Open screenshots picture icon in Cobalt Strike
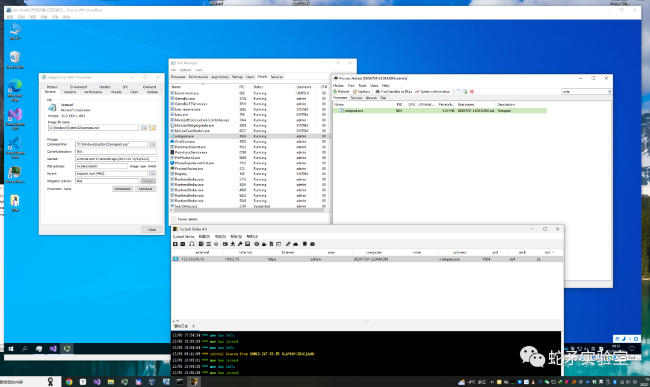Screen dimensions: 650x387 [x=247, y=244]
